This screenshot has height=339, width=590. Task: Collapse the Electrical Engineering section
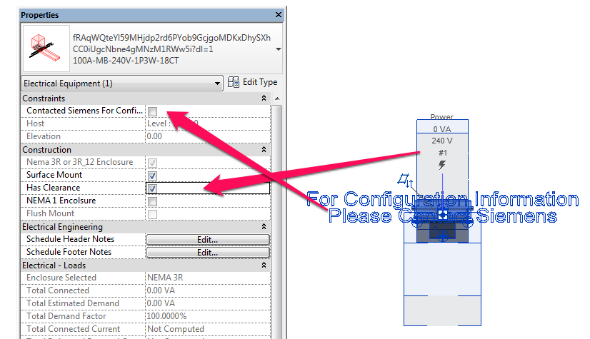point(264,227)
